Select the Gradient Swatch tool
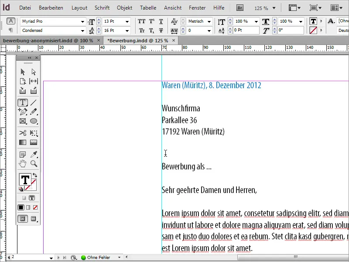 [23, 142]
